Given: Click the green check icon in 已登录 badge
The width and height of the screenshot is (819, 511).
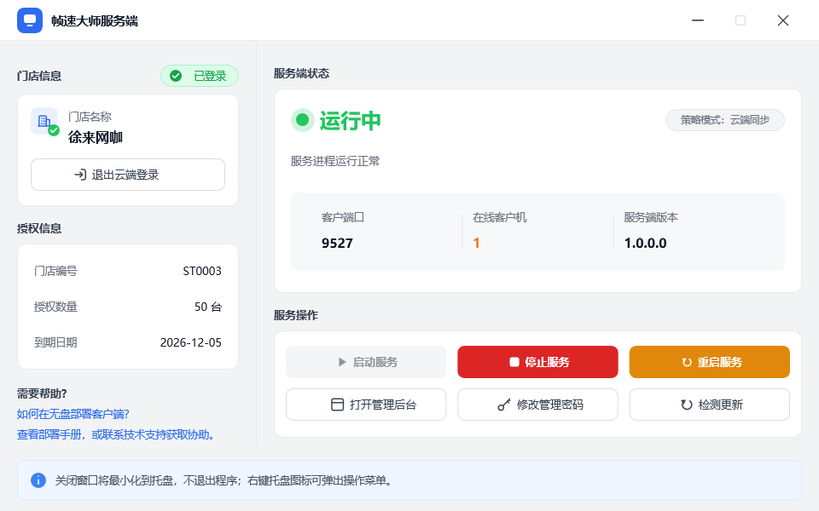Looking at the screenshot, I should pyautogui.click(x=176, y=76).
